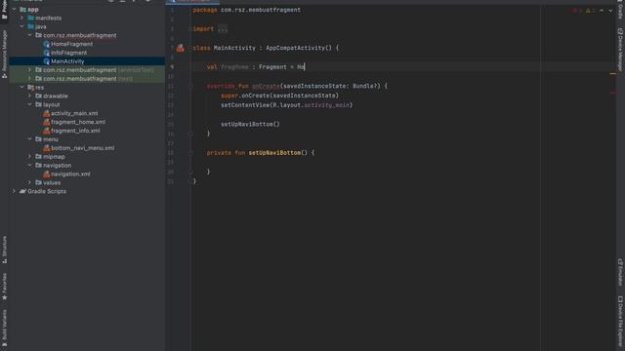Click the HomeFragment Kotlin class icon
Image resolution: width=625 pixels, height=351 pixels.
pyautogui.click(x=46, y=44)
